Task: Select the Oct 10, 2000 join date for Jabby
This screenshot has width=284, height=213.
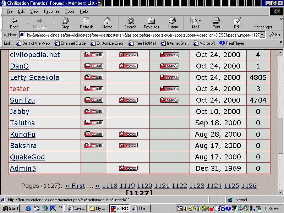Action: click(x=218, y=111)
